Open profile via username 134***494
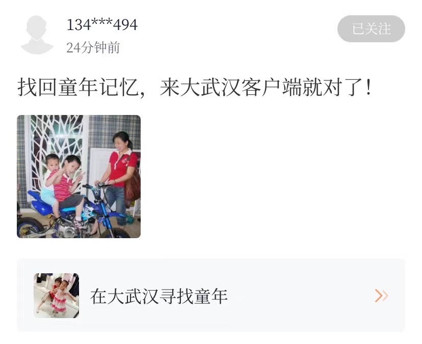422x344 pixels. [x=102, y=25]
